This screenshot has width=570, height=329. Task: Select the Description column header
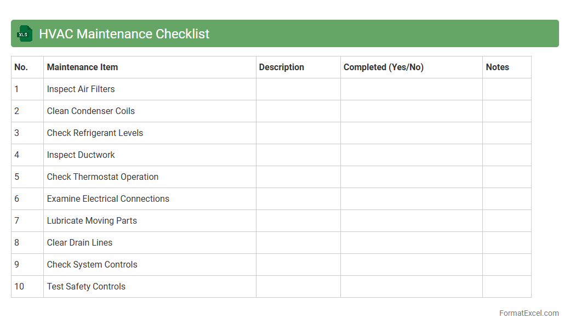[x=281, y=67]
